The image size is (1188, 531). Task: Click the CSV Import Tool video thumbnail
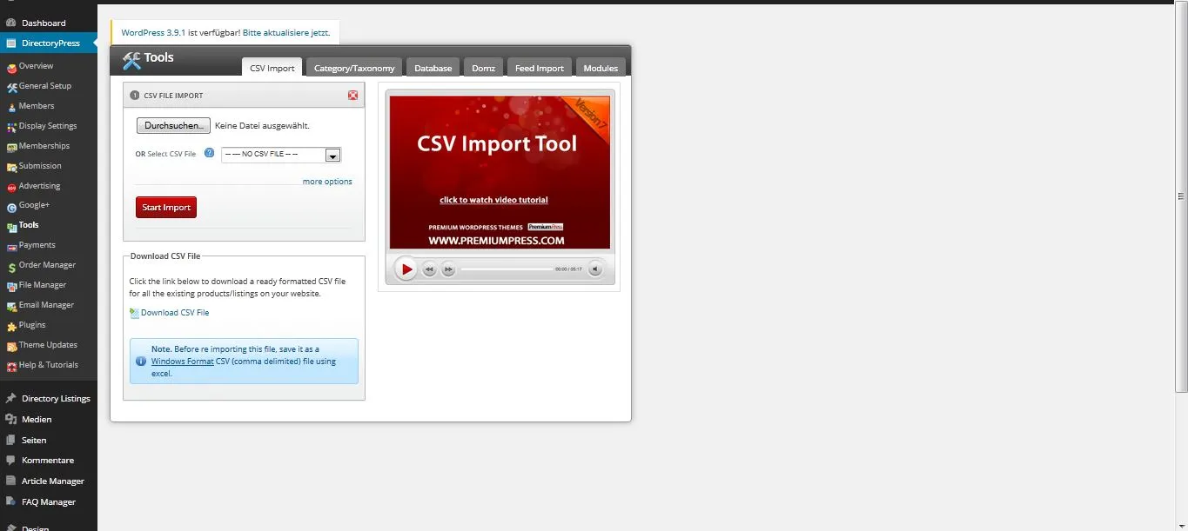(x=500, y=172)
